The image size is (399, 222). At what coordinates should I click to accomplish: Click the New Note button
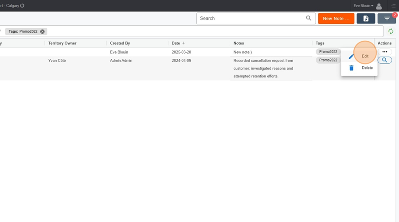(x=336, y=19)
